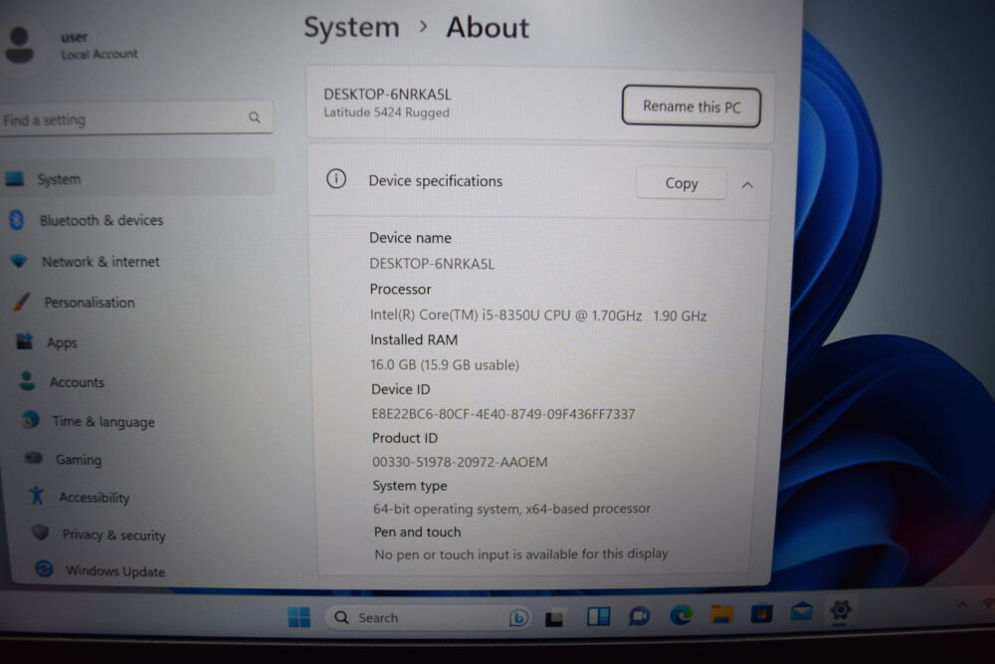
Task: Launch Microsoft Edge from taskbar
Action: click(x=681, y=614)
